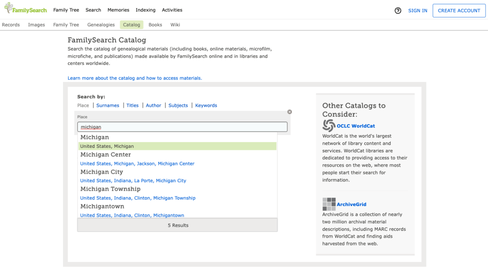Clear the Place field with X icon

[x=290, y=112]
